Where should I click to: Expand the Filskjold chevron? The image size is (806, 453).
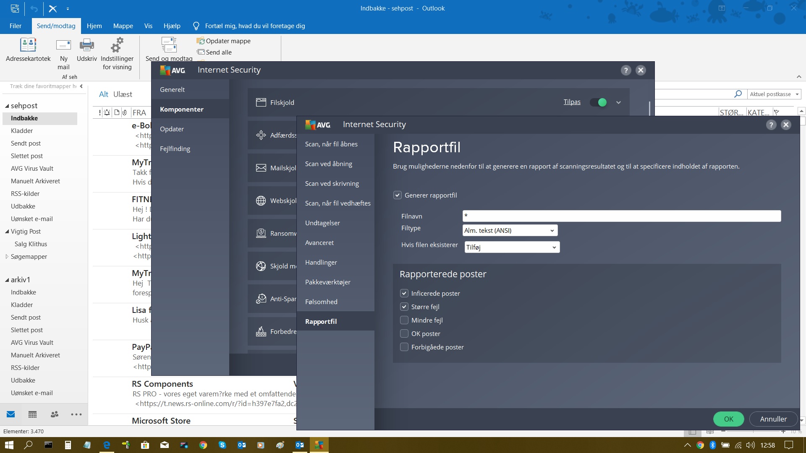(618, 102)
